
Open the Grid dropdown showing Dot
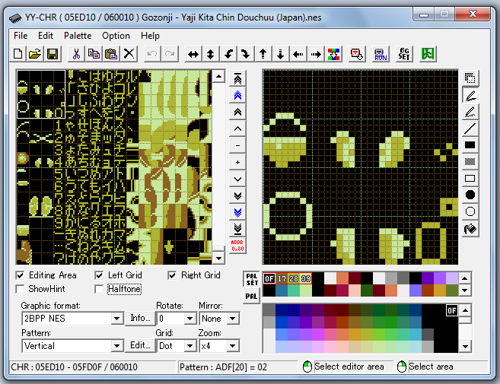point(190,346)
